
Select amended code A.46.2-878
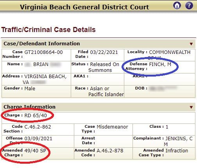pos(110,150)
